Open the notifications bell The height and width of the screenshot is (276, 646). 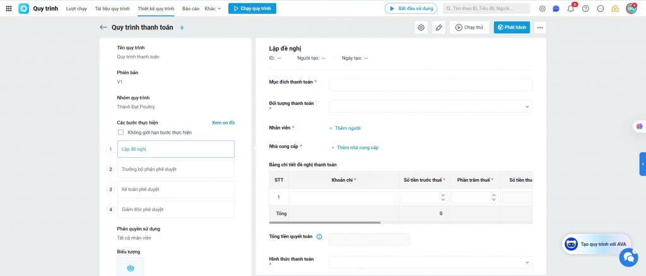570,9
